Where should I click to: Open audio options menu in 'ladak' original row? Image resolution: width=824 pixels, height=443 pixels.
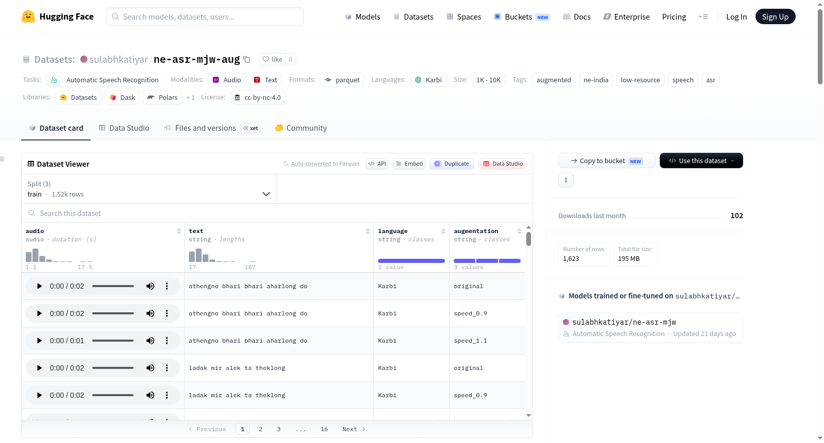pos(167,368)
